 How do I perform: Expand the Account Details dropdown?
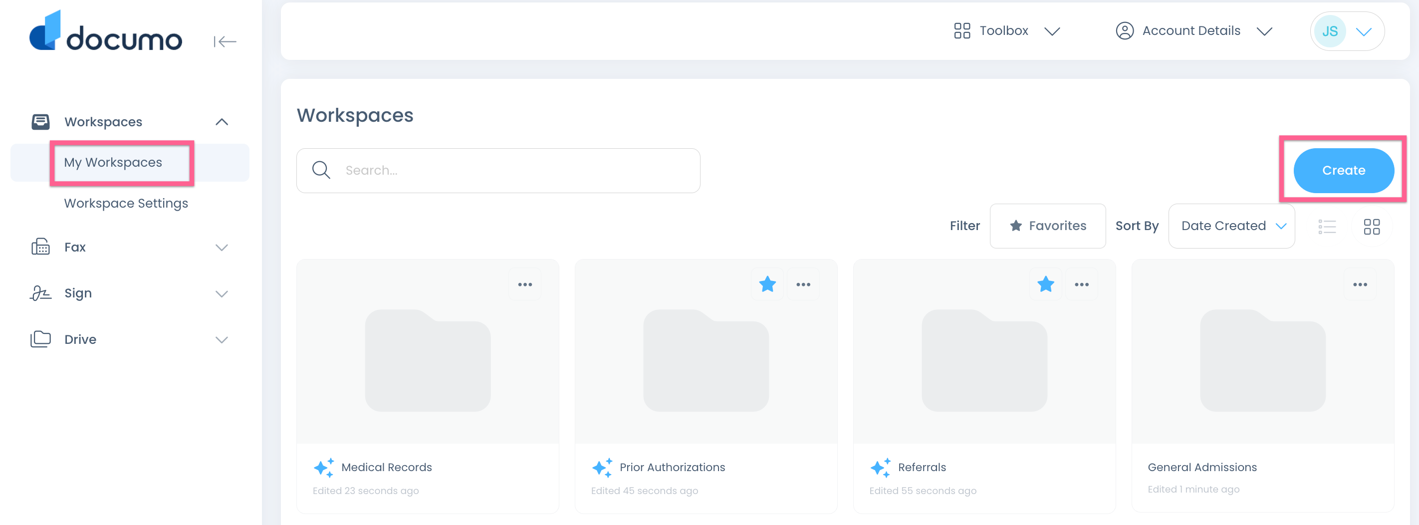[x=1193, y=31]
